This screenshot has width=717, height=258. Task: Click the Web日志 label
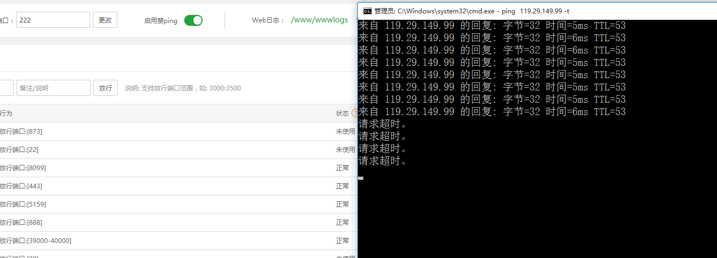click(x=268, y=20)
